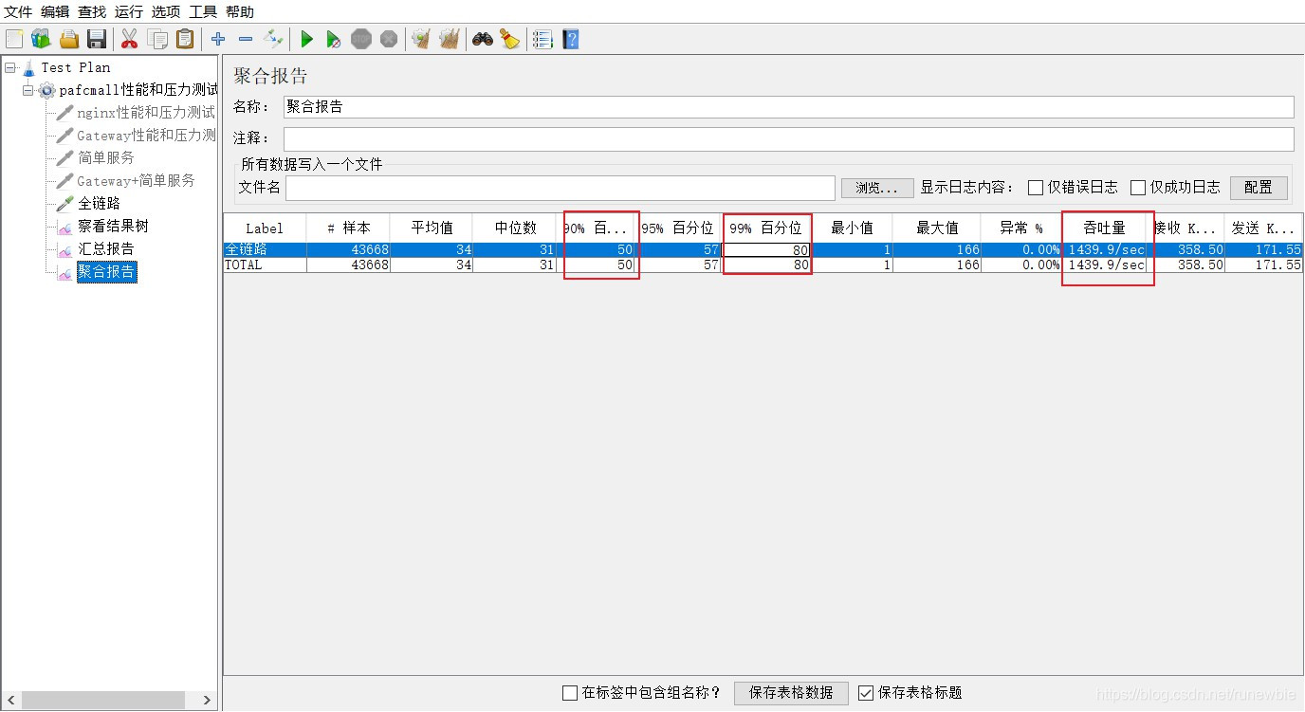Collapse all nodes with the minus icon

tap(246, 39)
